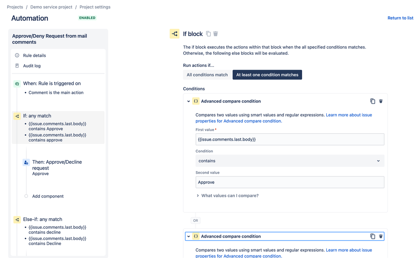Viewport: 418px width, 258px height.
Task: Collapse the first Advanced compare condition
Action: pos(188,101)
